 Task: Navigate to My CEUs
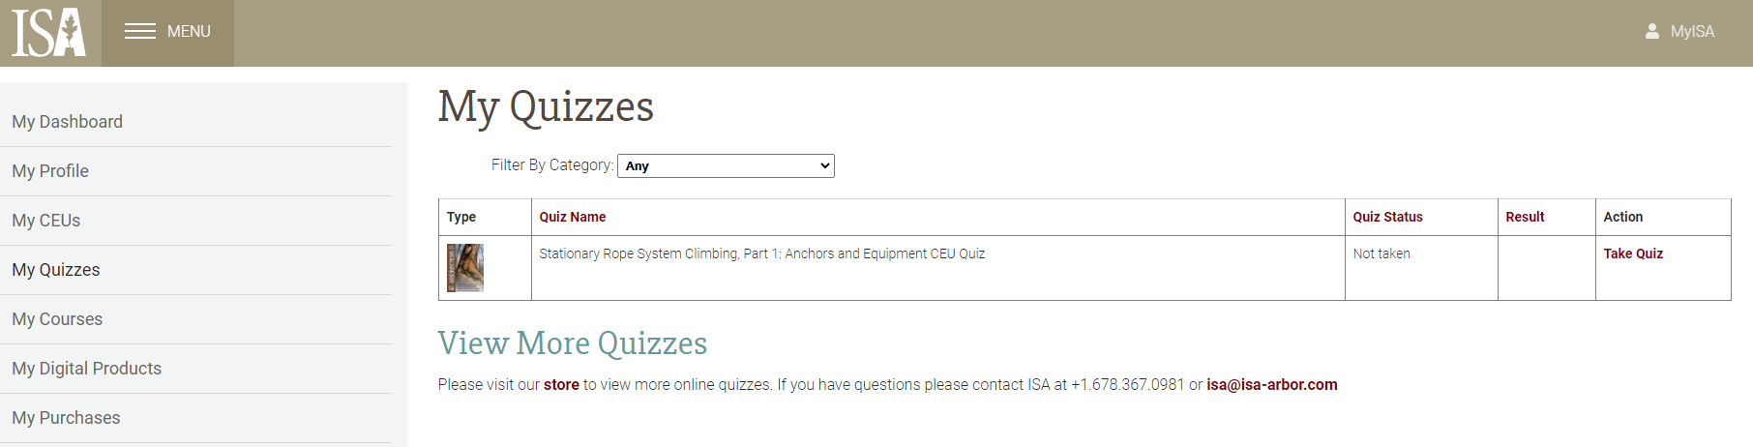46,221
